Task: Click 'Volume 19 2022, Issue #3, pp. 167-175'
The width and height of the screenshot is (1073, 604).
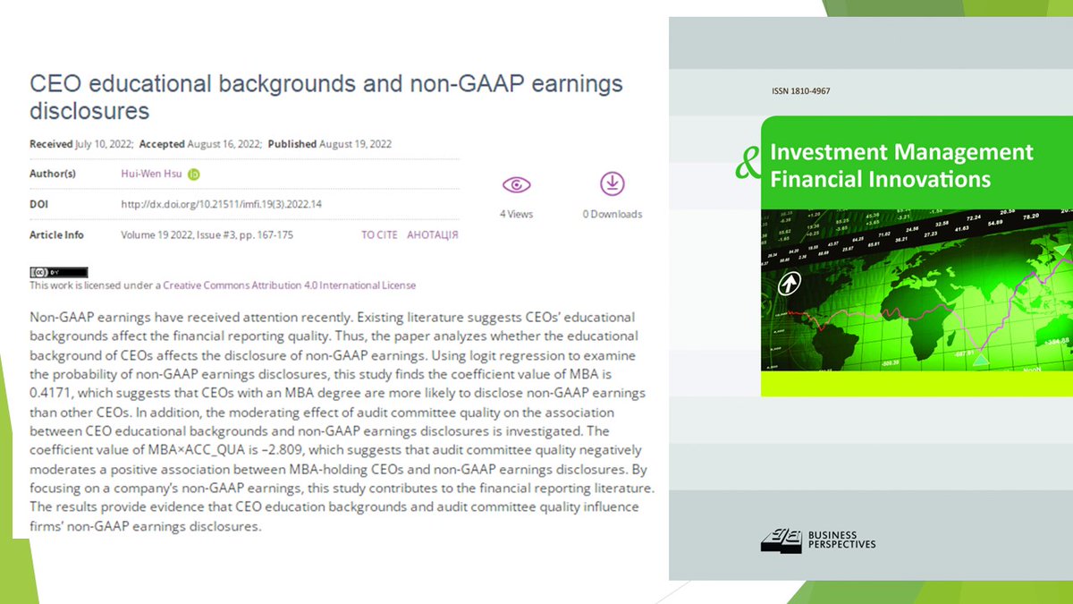Action: coord(207,234)
